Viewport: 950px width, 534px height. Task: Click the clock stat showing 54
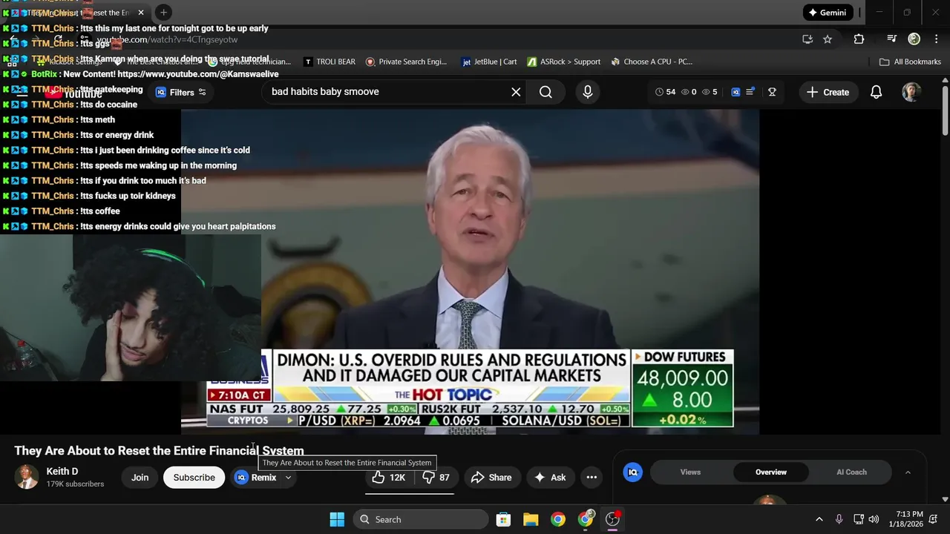click(666, 92)
